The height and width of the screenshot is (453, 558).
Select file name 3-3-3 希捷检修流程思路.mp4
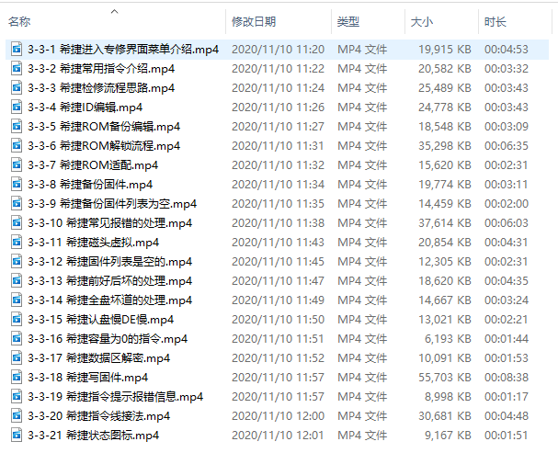click(x=101, y=88)
